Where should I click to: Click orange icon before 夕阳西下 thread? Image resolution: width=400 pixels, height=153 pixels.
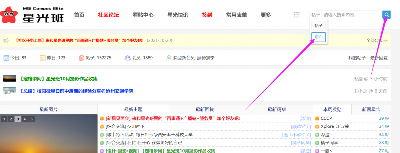[102, 126]
